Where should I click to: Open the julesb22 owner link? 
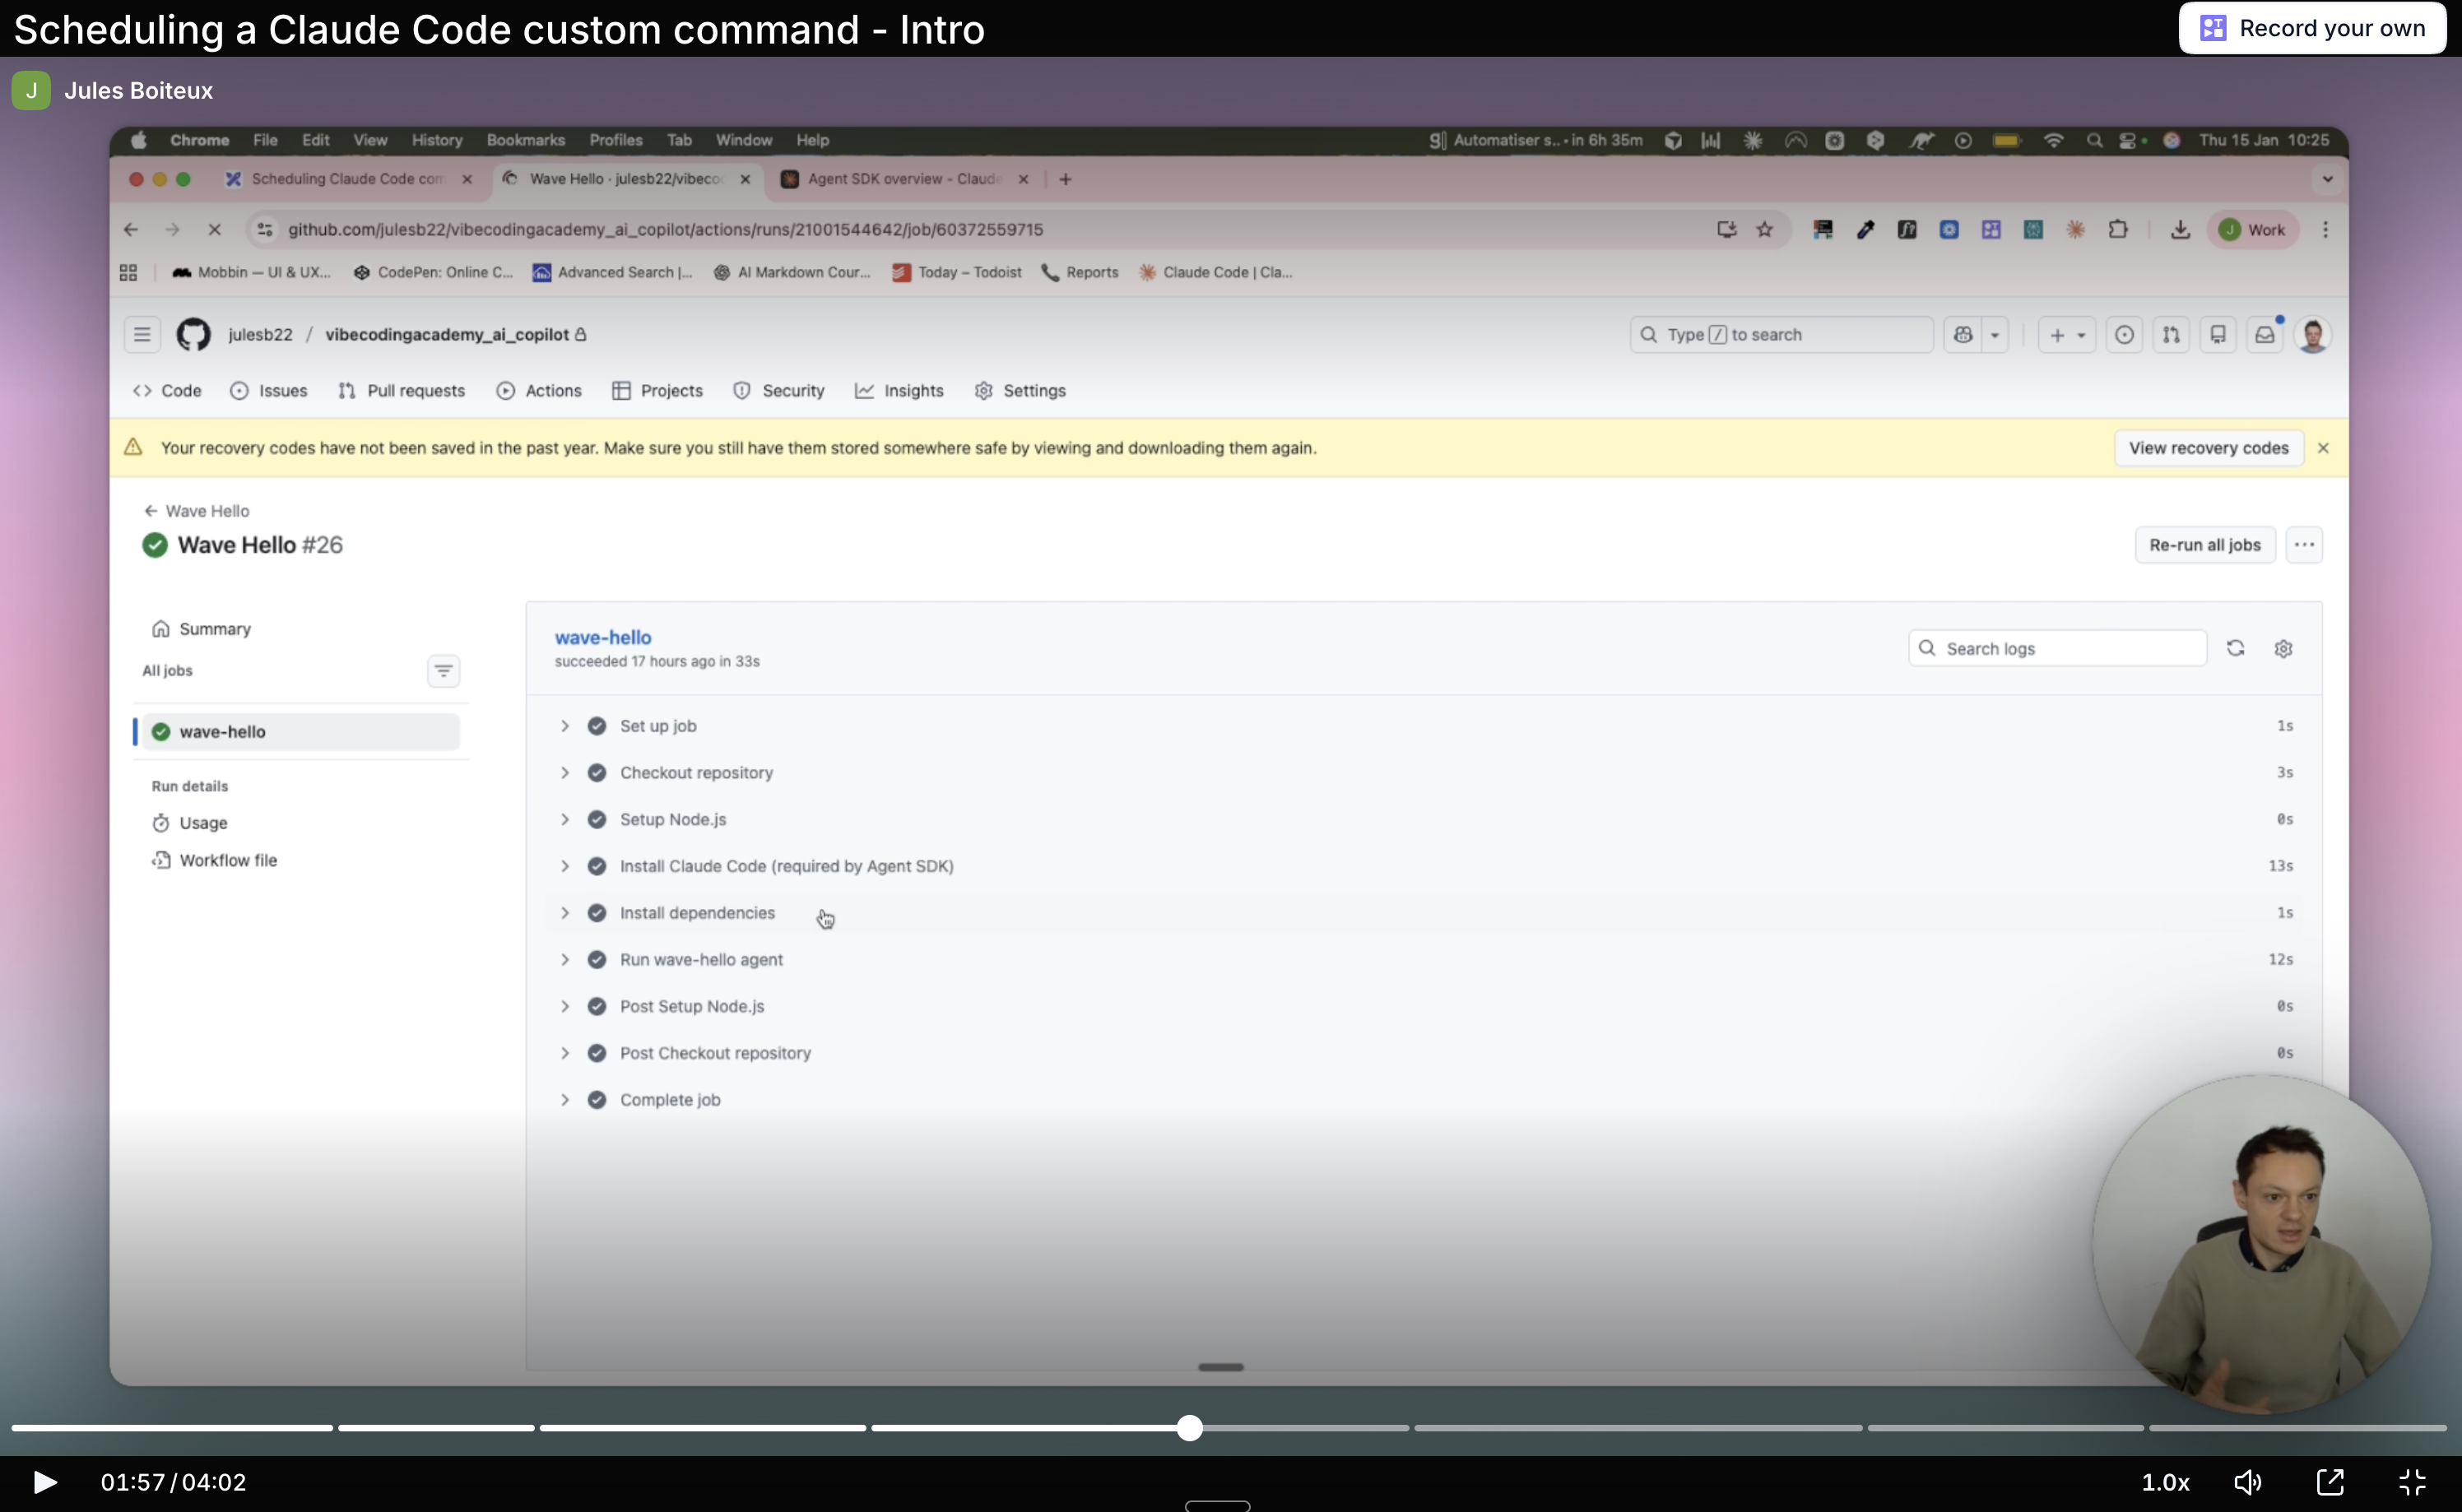point(260,335)
